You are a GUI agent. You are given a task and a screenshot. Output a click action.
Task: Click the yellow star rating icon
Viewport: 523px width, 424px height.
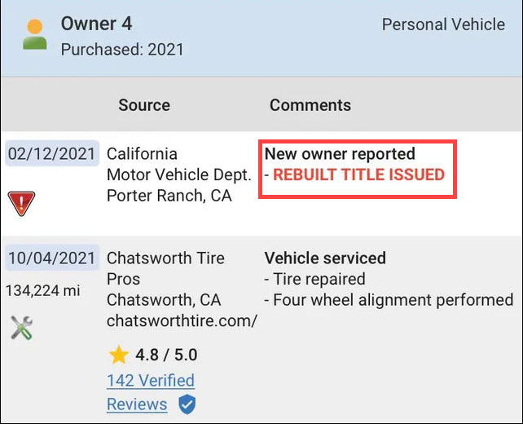click(119, 355)
